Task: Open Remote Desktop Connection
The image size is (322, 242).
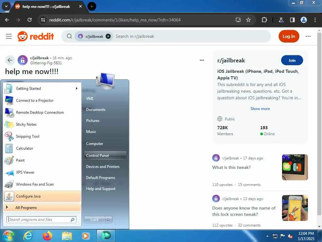Action: [x=42, y=112]
